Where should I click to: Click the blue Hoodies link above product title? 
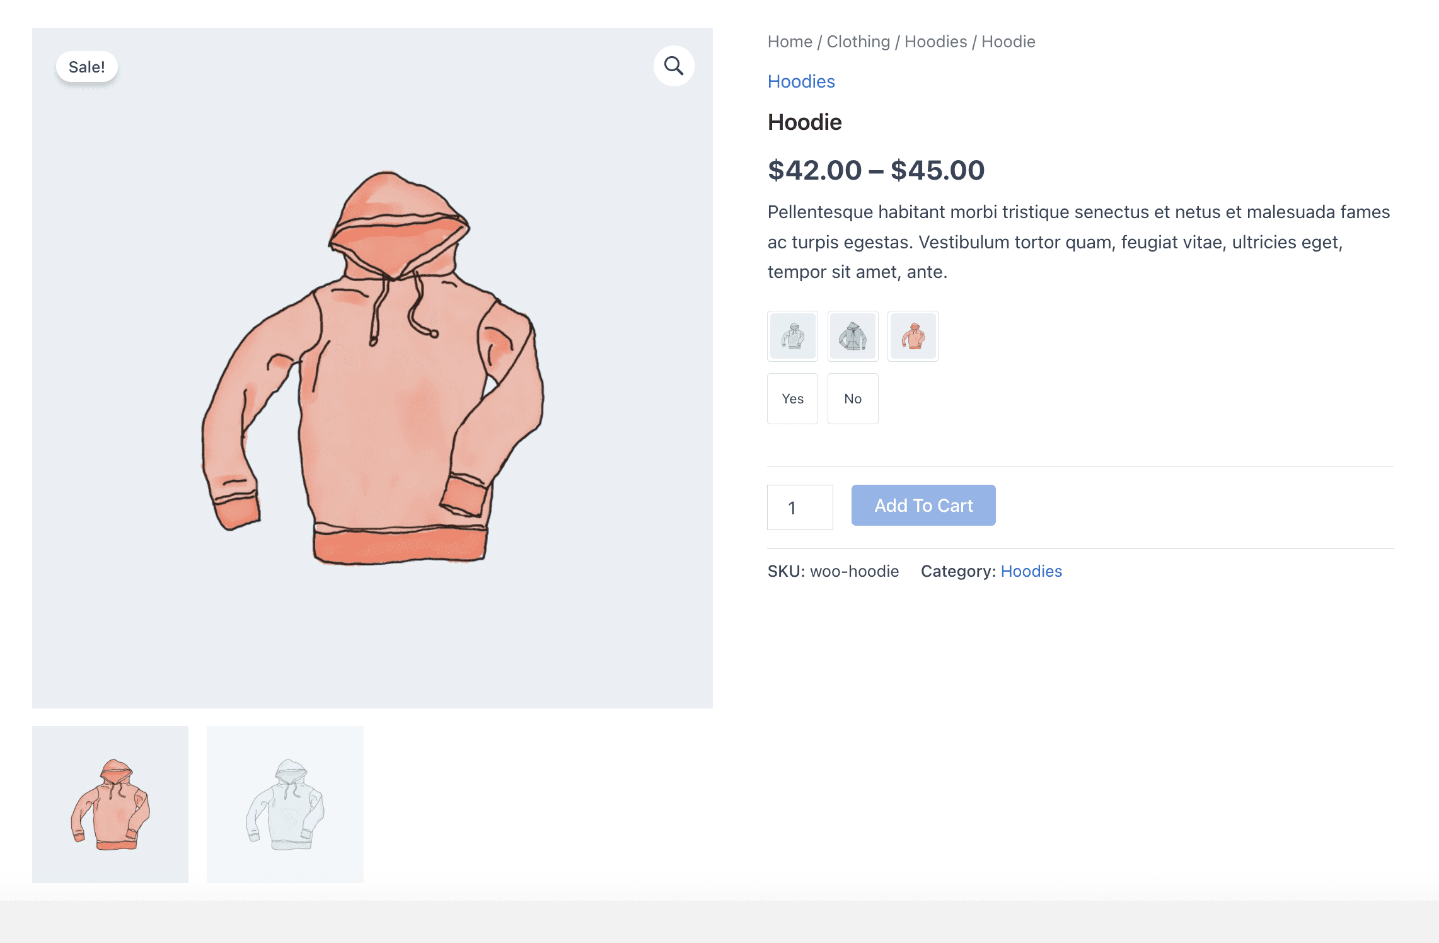[x=801, y=81]
